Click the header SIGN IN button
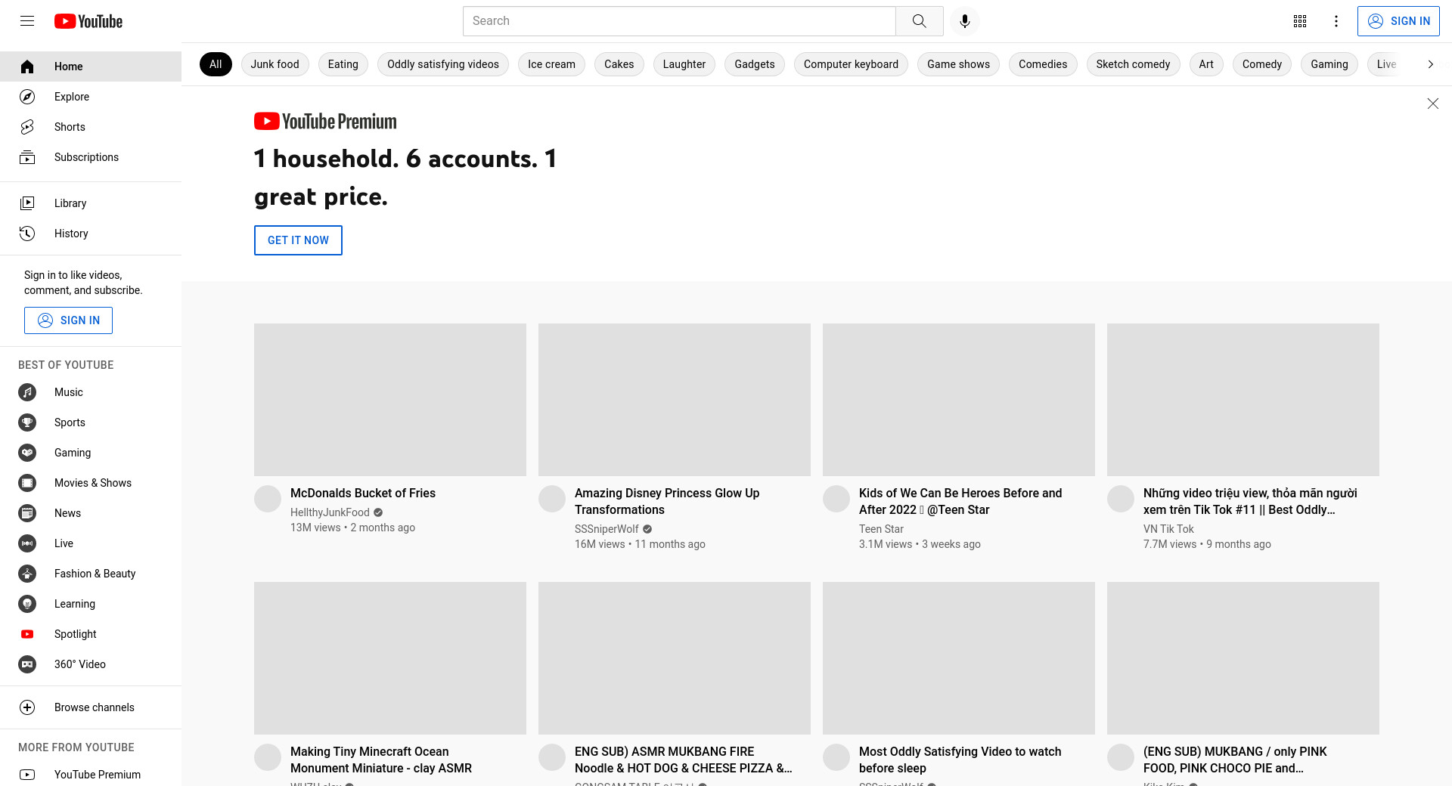Image resolution: width=1452 pixels, height=786 pixels. click(1398, 21)
